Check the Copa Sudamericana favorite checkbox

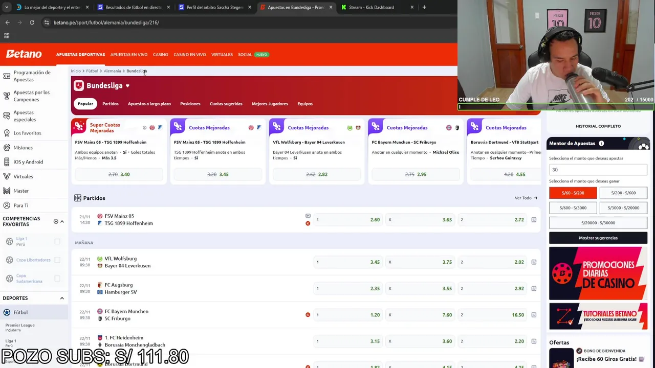coord(57,279)
